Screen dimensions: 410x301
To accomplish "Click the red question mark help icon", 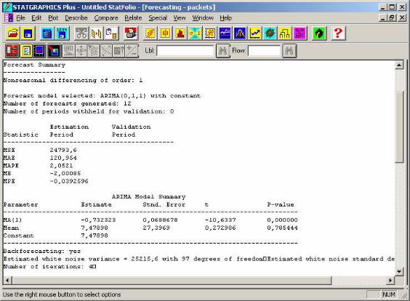I will click(338, 33).
